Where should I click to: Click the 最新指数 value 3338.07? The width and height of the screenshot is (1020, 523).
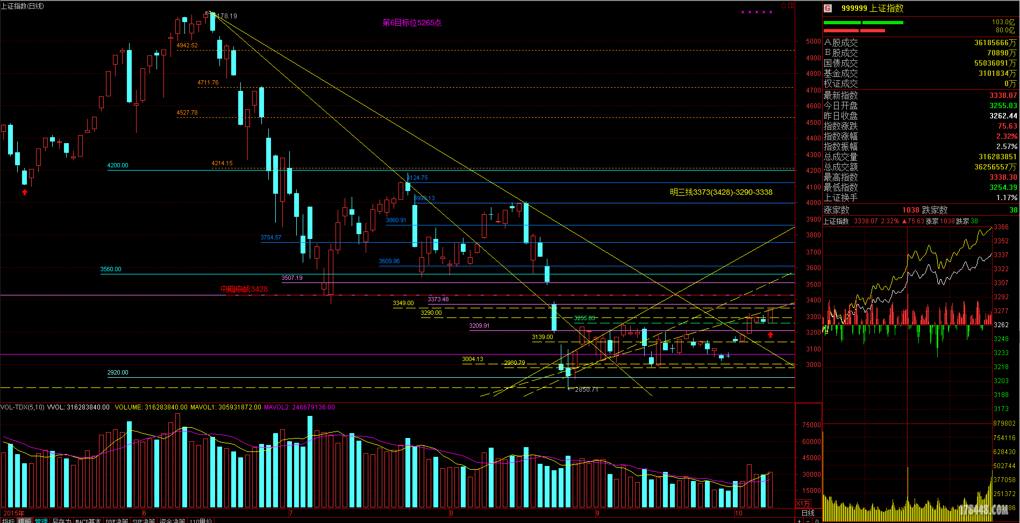point(1003,95)
